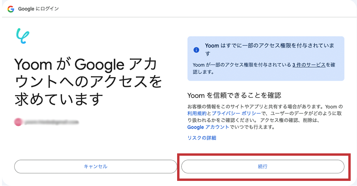This screenshot has width=357, height=186.
Task: Click the "Google にログイン" header title
Action: pos(38,9)
